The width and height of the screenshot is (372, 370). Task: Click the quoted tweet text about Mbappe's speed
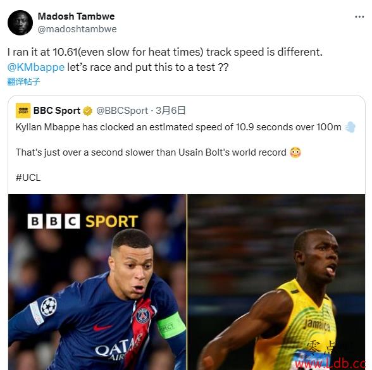coord(178,127)
